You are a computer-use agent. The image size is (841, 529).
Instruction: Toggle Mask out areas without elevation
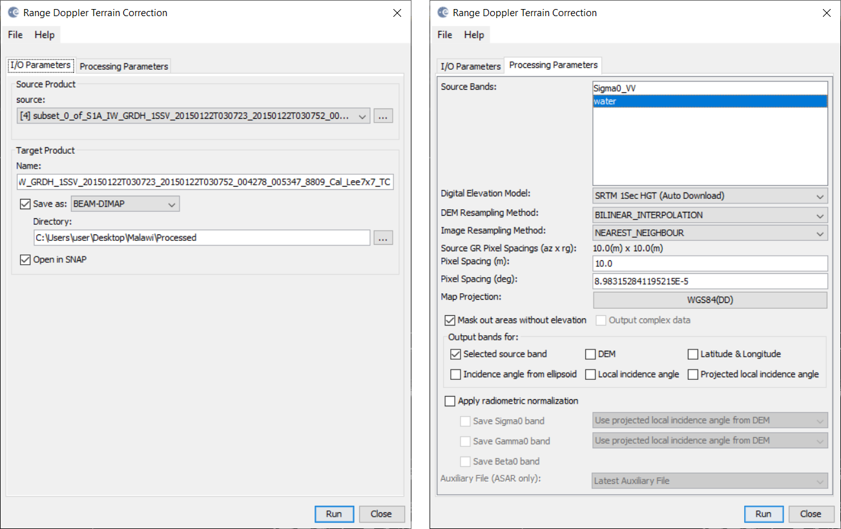click(450, 320)
